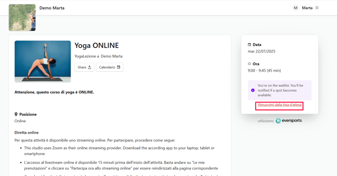Click the clock icon beside Ora
This screenshot has height=176, width=337.
pyautogui.click(x=249, y=64)
